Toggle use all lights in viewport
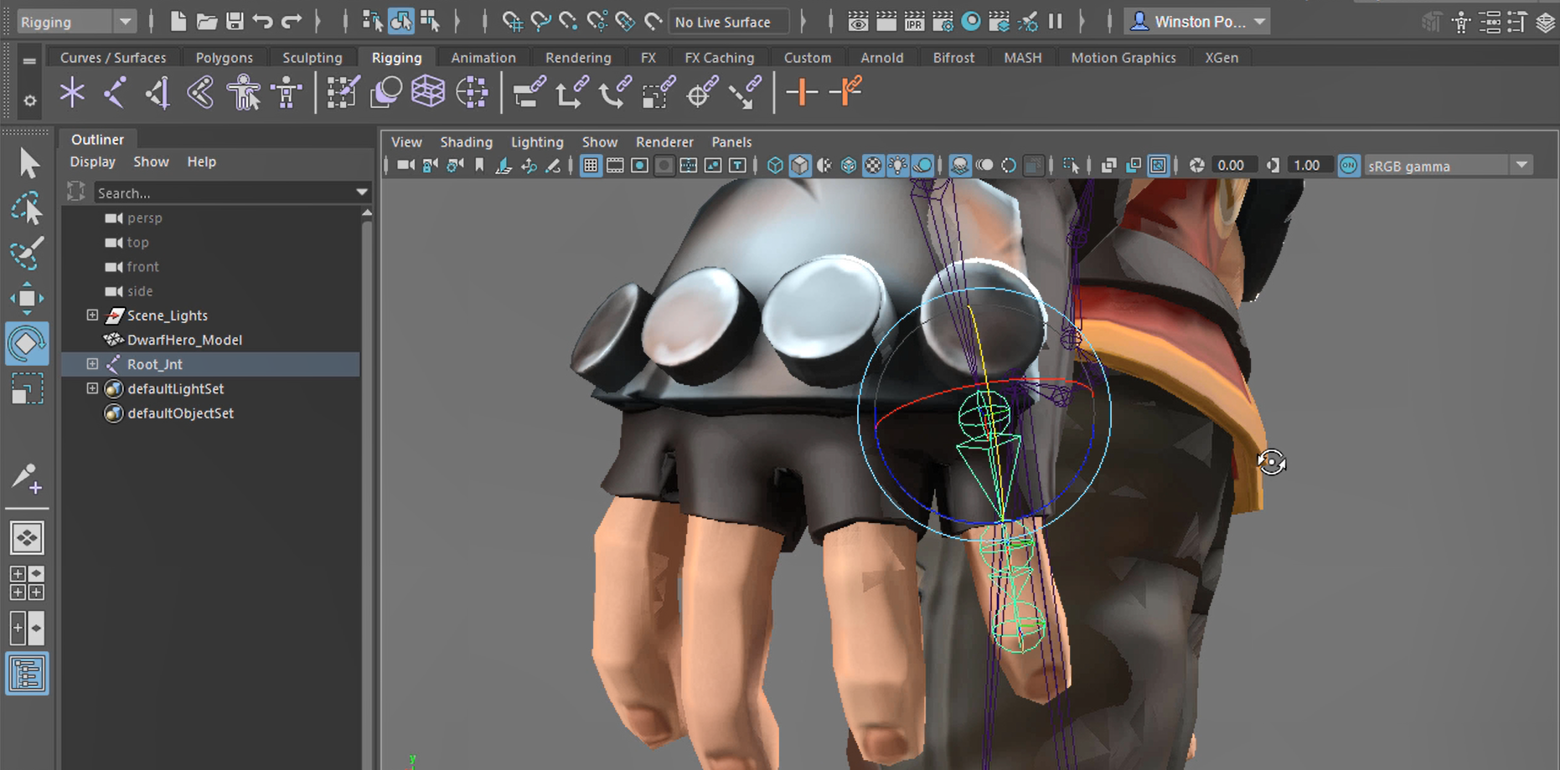This screenshot has width=1560, height=770. (897, 166)
